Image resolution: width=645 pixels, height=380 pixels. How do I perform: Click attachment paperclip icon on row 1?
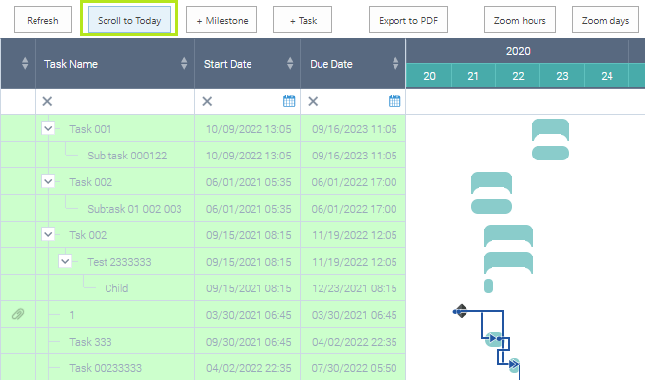pos(18,314)
